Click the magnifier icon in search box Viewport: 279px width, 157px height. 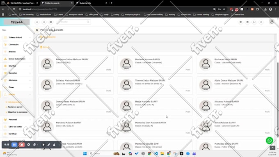tap(88, 22)
